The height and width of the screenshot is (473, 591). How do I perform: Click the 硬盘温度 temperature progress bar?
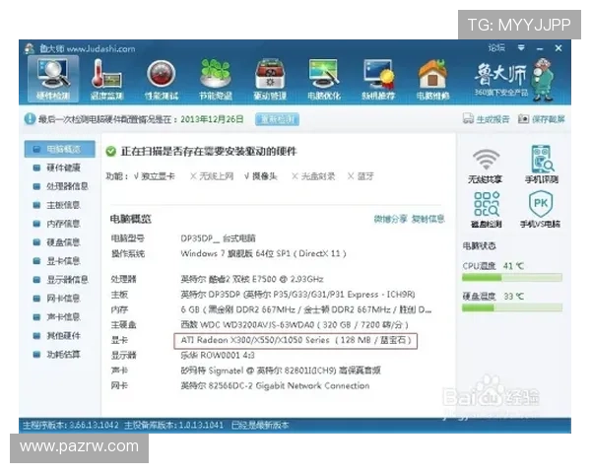512,308
